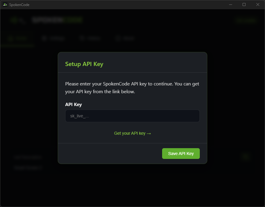Screen dimensions: 265x207
Task: Click the Save API Key button
Action: click(x=181, y=153)
